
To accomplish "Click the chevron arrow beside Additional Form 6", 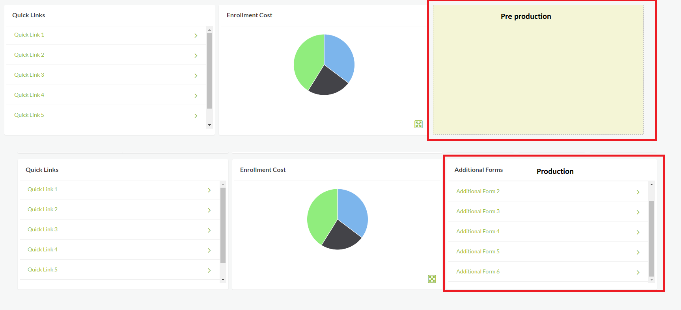I will pos(638,272).
